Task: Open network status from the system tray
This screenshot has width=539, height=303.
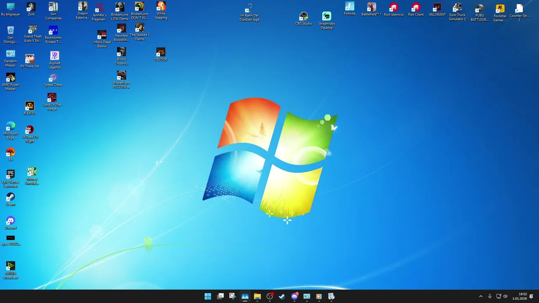Action: pyautogui.click(x=499, y=296)
